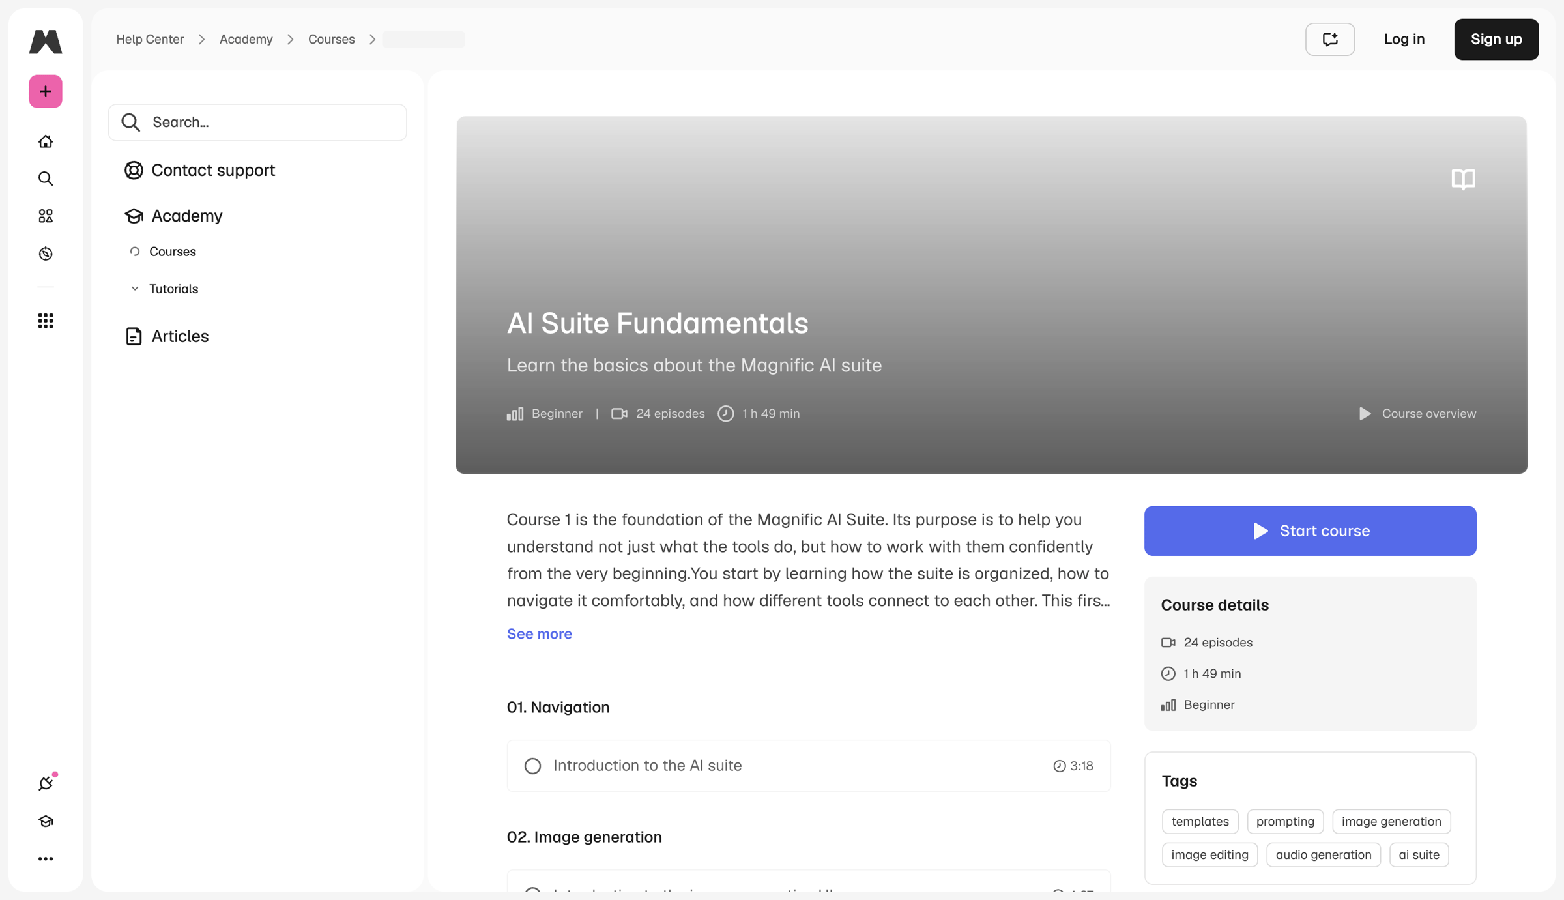
Task: Click the 24 episodes text in Course details
Action: (1218, 643)
